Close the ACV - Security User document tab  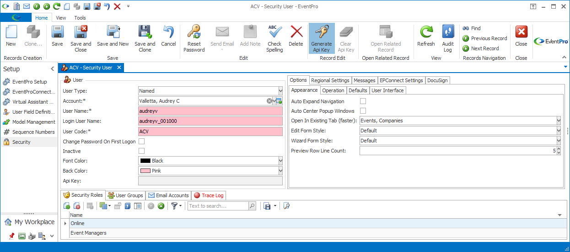click(118, 68)
